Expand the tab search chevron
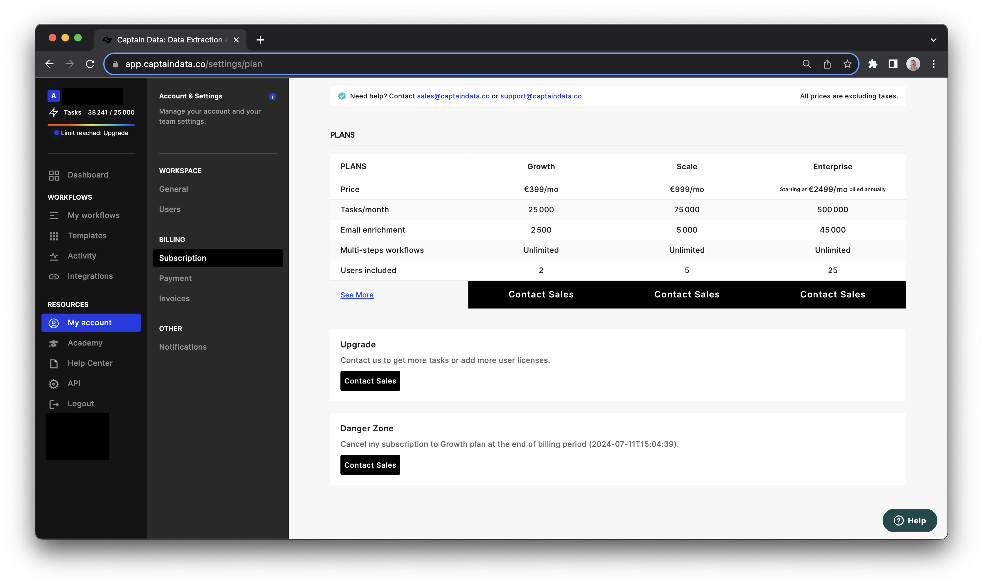The image size is (983, 586). click(x=933, y=40)
